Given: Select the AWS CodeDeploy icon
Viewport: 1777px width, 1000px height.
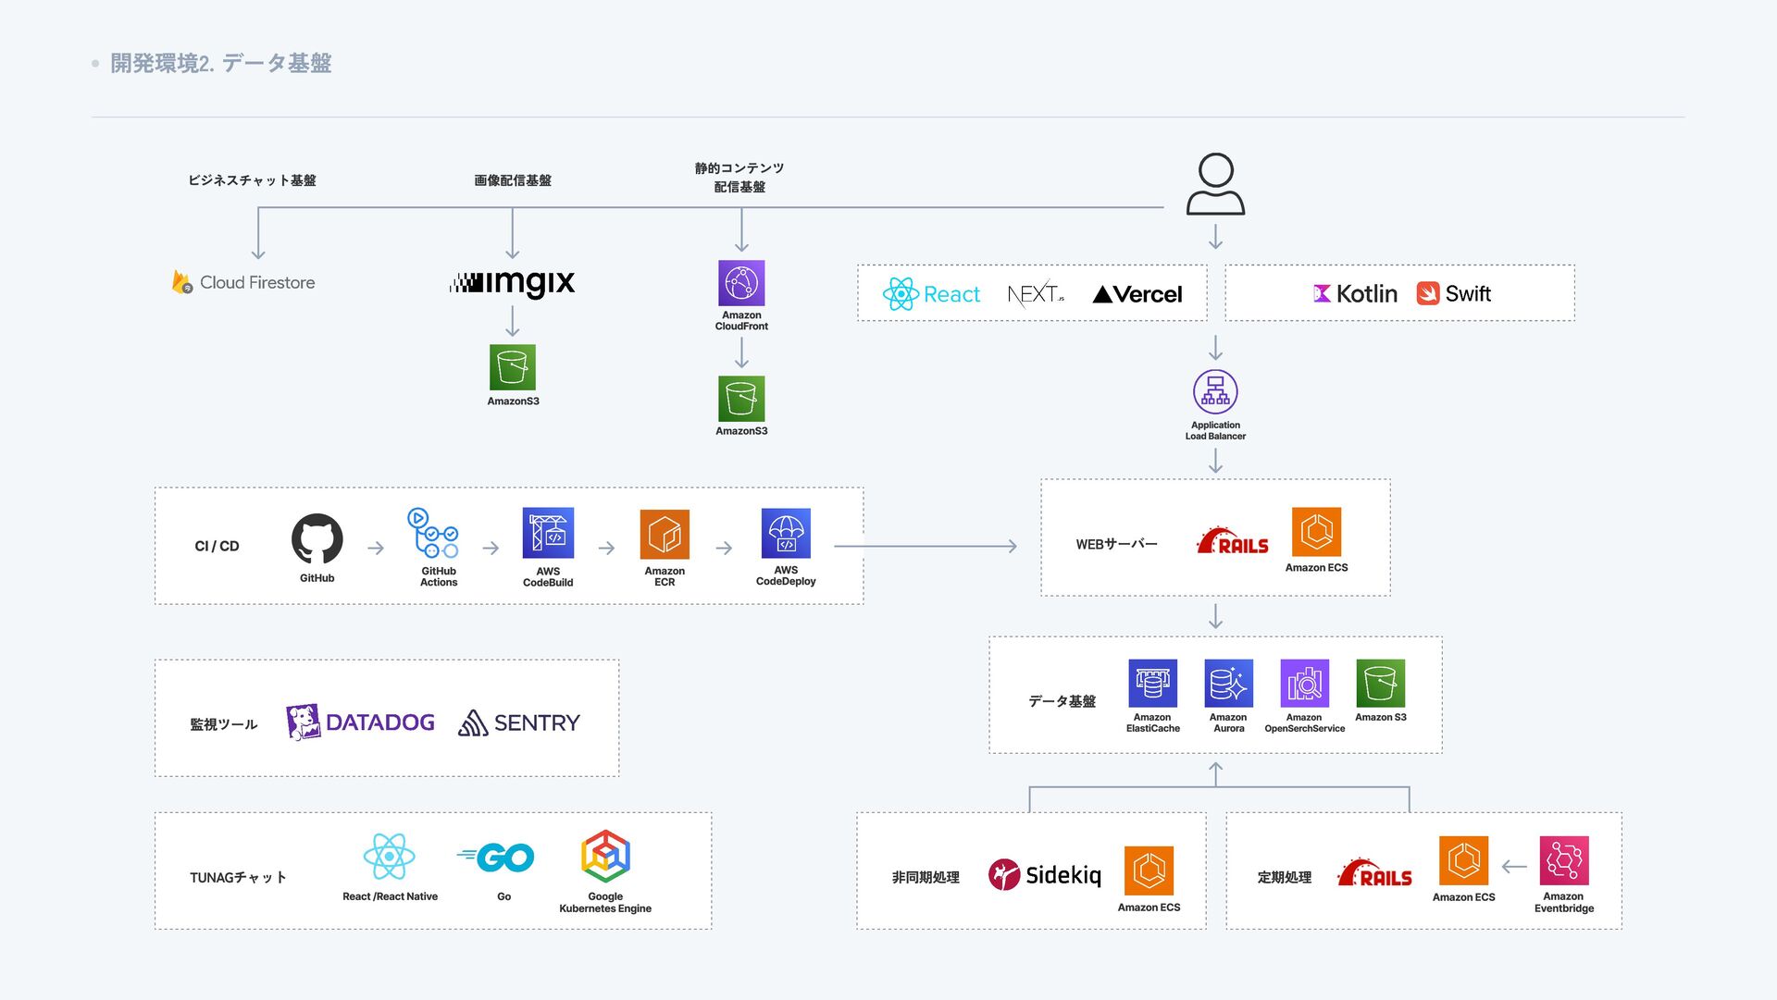Looking at the screenshot, I should [786, 534].
